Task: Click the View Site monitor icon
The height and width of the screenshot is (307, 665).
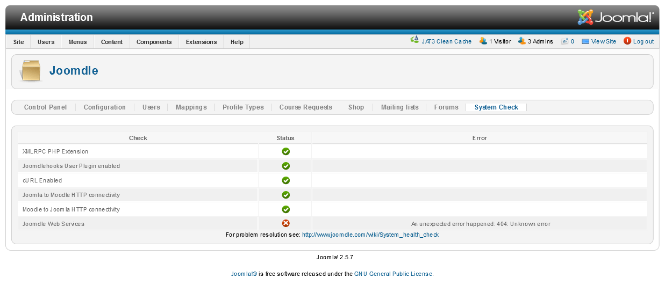Action: click(585, 41)
